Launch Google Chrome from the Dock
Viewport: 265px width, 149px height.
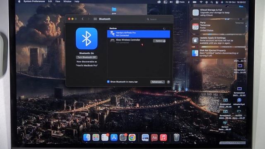point(132,137)
